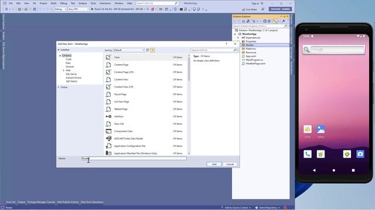Open the Extensions menu
This screenshot has width=375, height=210.
(x=105, y=3)
